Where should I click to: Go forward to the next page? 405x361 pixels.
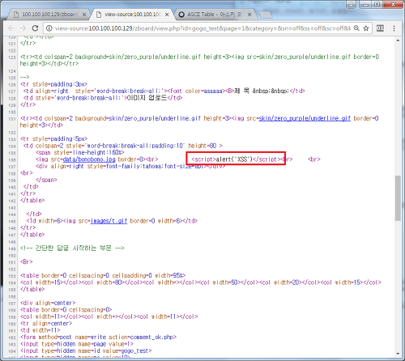pos(23,28)
